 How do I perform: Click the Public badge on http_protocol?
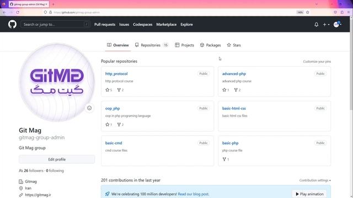(204, 74)
